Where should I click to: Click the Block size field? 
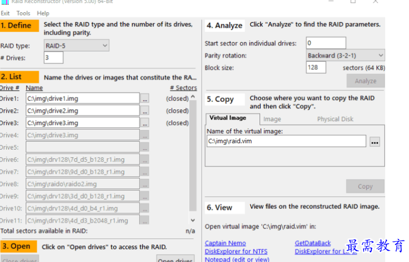tap(316, 68)
